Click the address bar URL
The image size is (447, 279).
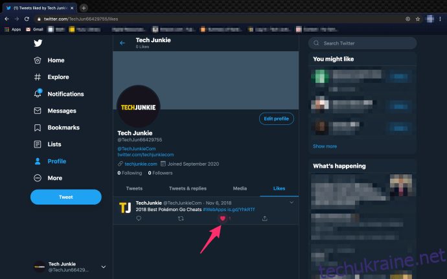[81, 19]
